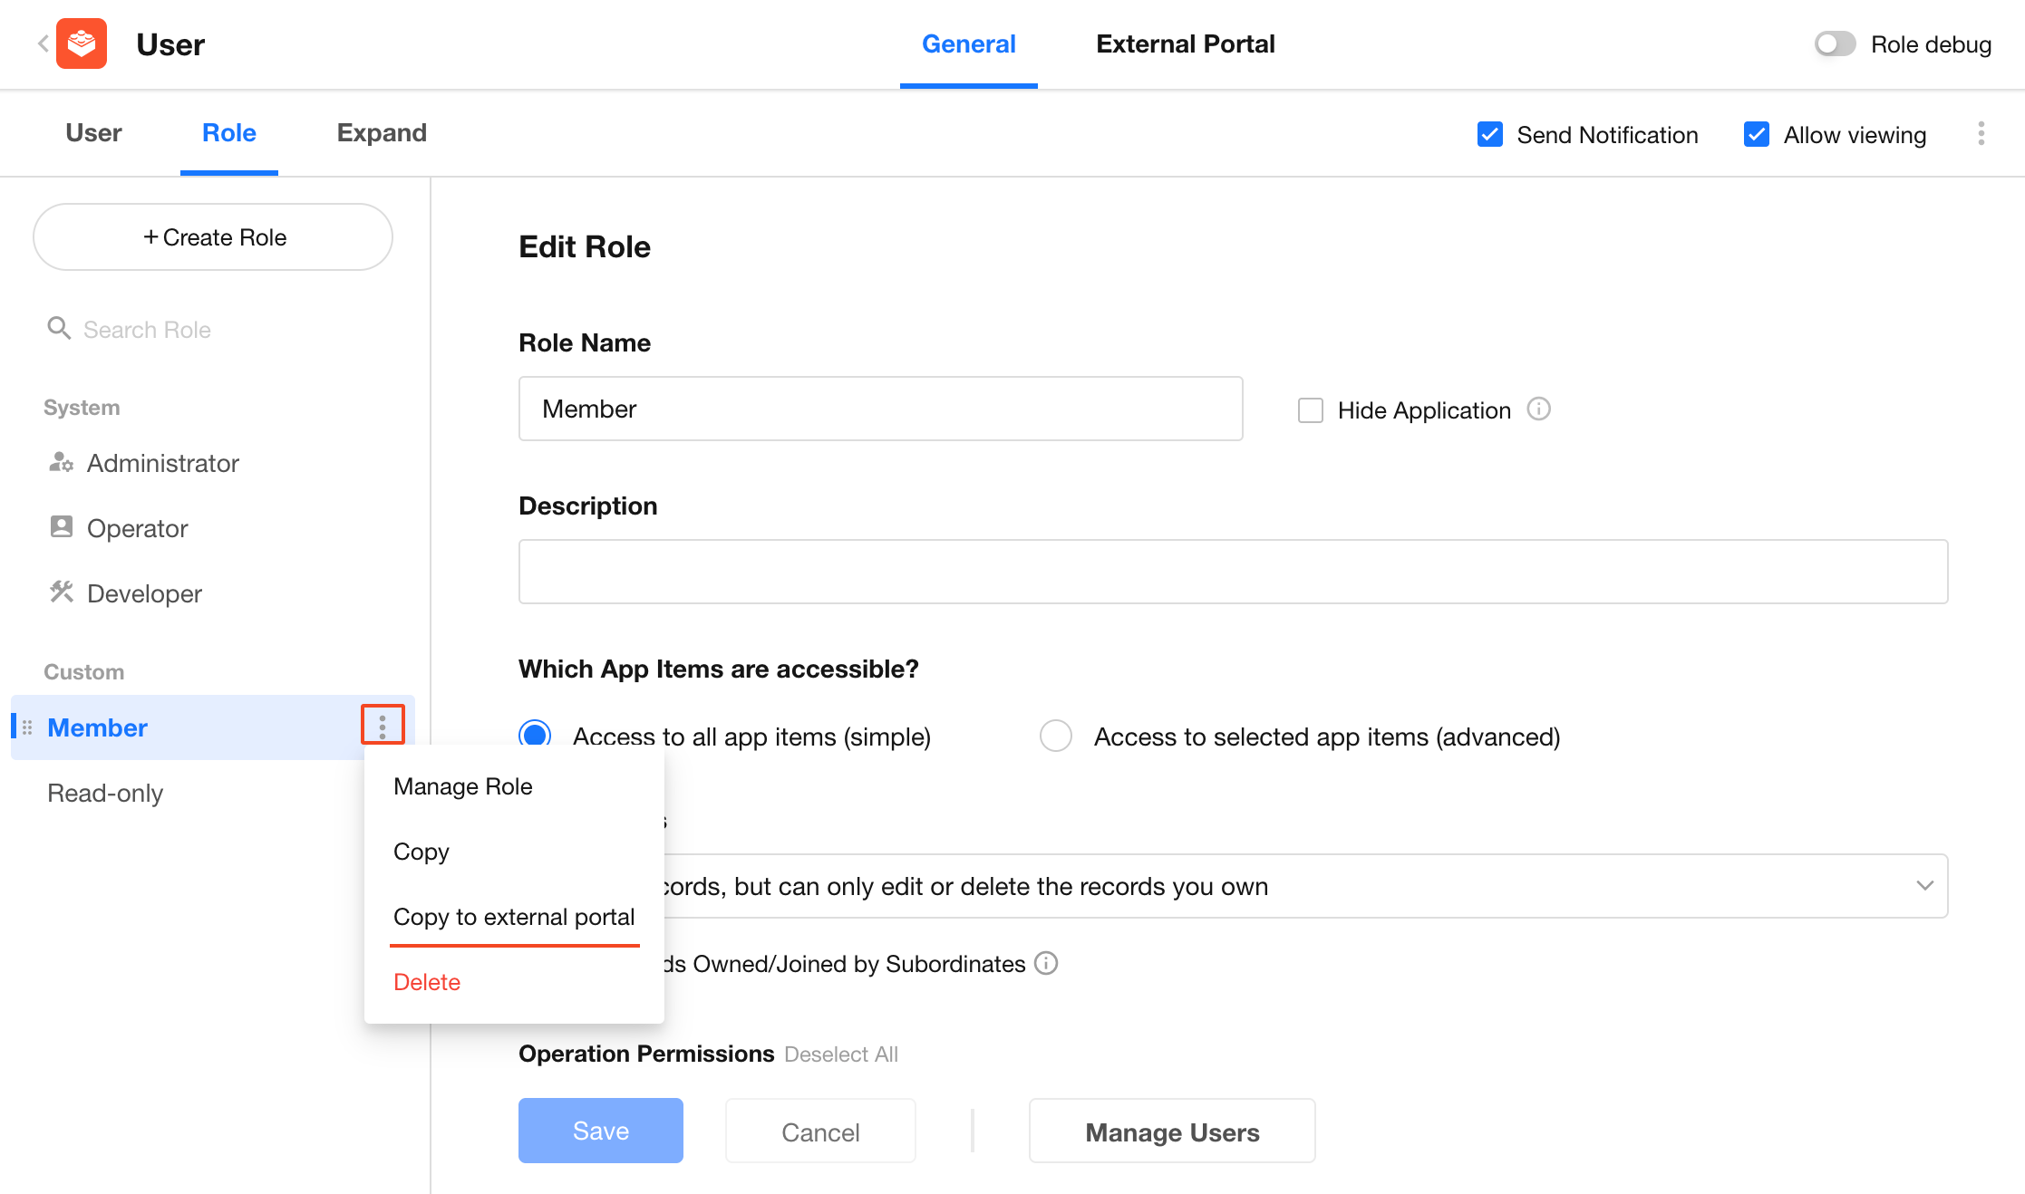2025x1194 pixels.
Task: Click the Administrator role icon
Action: pyautogui.click(x=61, y=463)
